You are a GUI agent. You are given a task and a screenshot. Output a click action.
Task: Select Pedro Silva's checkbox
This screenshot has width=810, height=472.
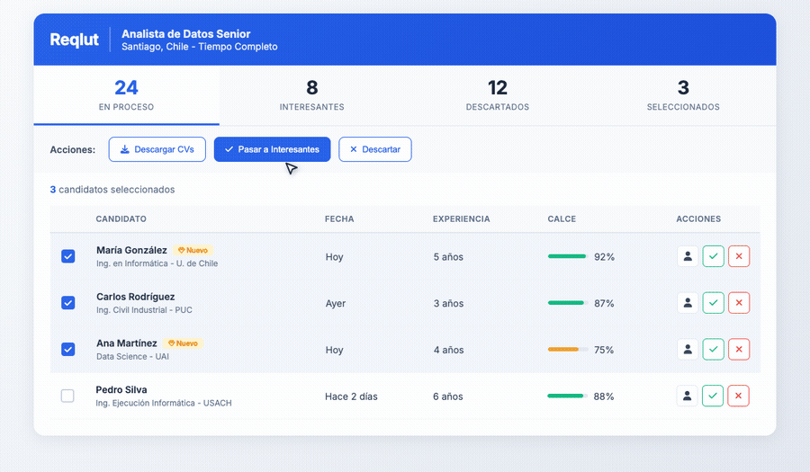pos(67,396)
